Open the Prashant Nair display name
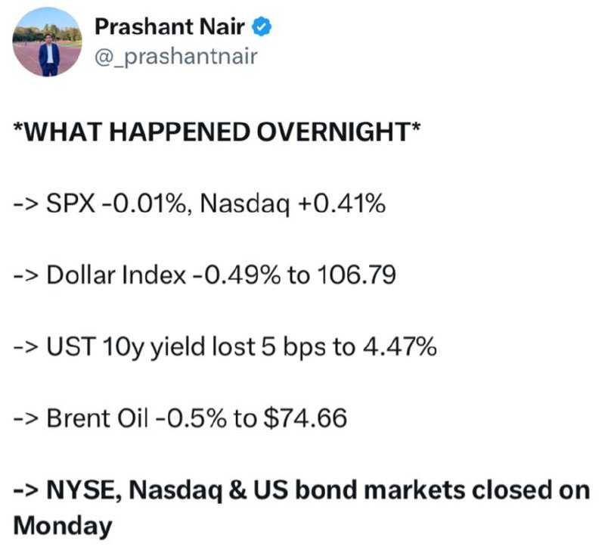The image size is (605, 559). coord(169,26)
